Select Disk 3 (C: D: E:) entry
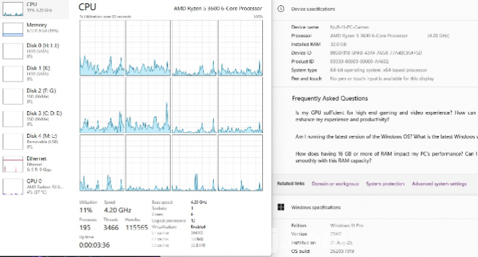478x257 pixels. [x=34, y=119]
